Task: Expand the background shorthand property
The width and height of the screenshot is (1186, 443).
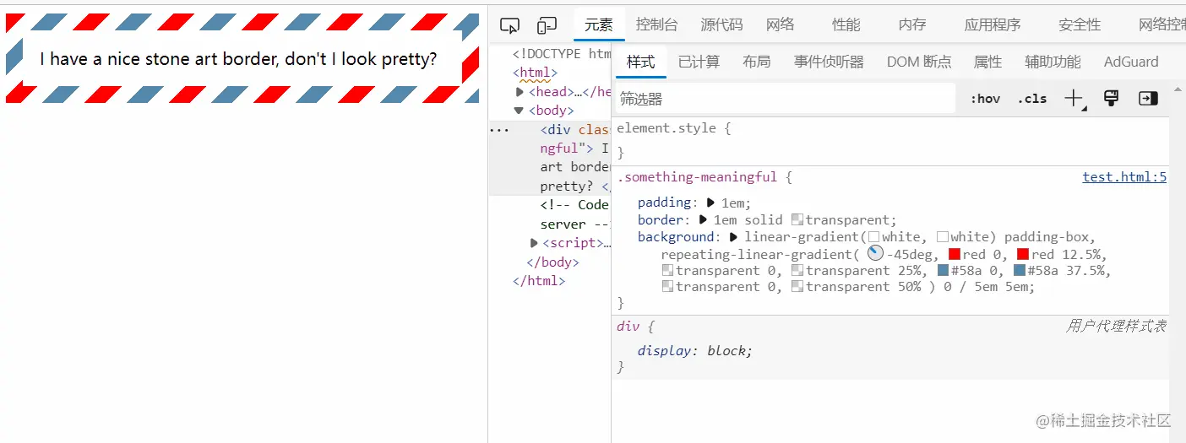Action: [733, 237]
